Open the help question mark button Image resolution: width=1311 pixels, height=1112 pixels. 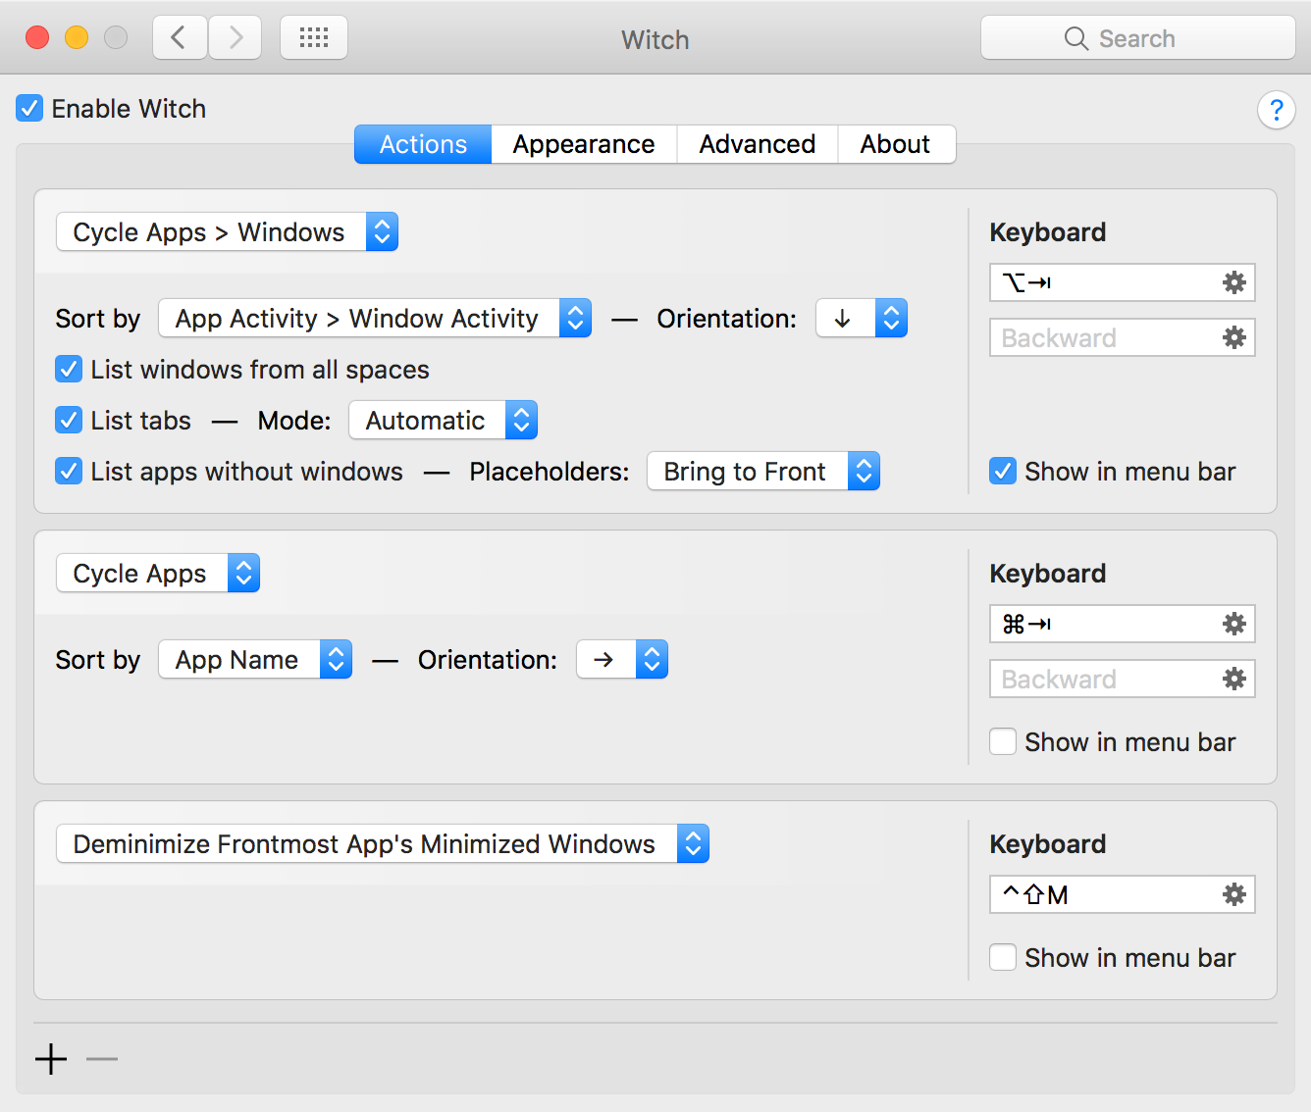[x=1276, y=110]
